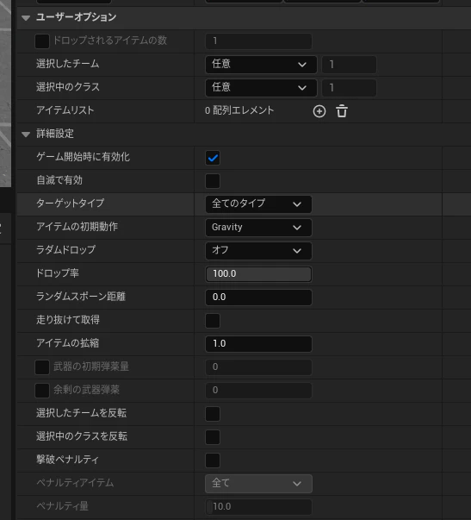Open 選択したチーム dropdown
Screen dimensions: 471x520
[261, 65]
